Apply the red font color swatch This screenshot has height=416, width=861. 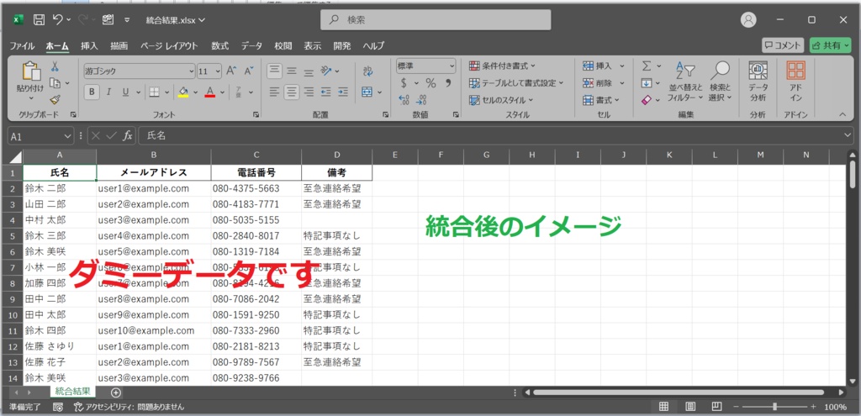209,92
